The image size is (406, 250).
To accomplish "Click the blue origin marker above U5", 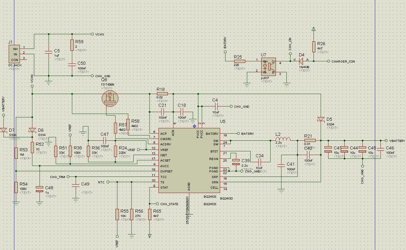I will 195,126.
